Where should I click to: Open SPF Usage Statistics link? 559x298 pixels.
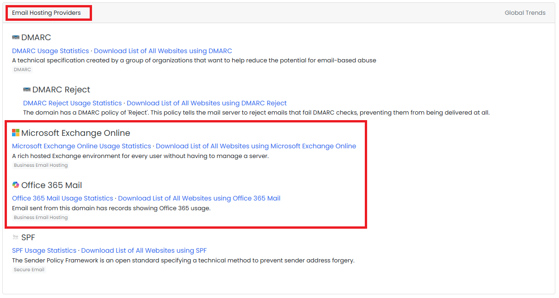click(44, 250)
